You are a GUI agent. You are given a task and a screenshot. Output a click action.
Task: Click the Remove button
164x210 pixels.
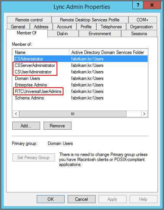tap(57, 125)
